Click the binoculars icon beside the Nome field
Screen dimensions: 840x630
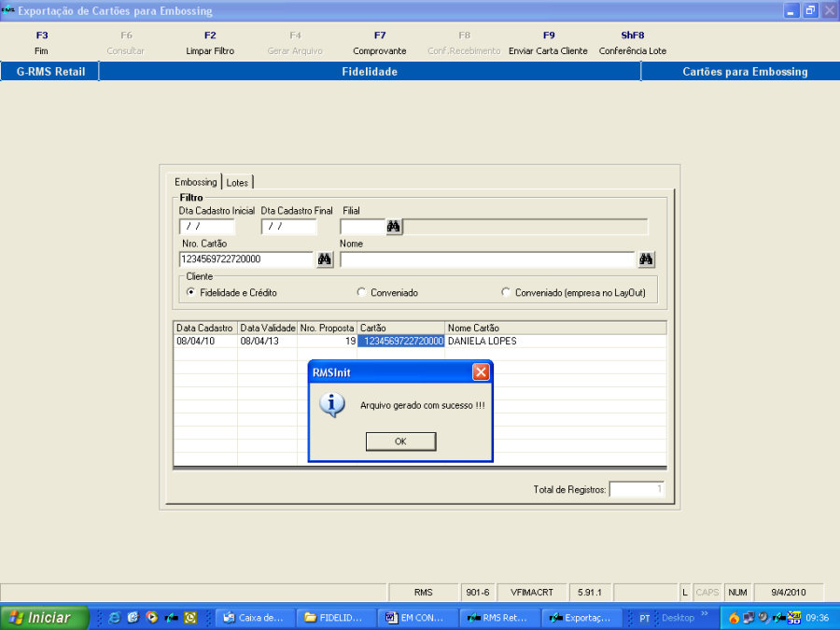646,259
